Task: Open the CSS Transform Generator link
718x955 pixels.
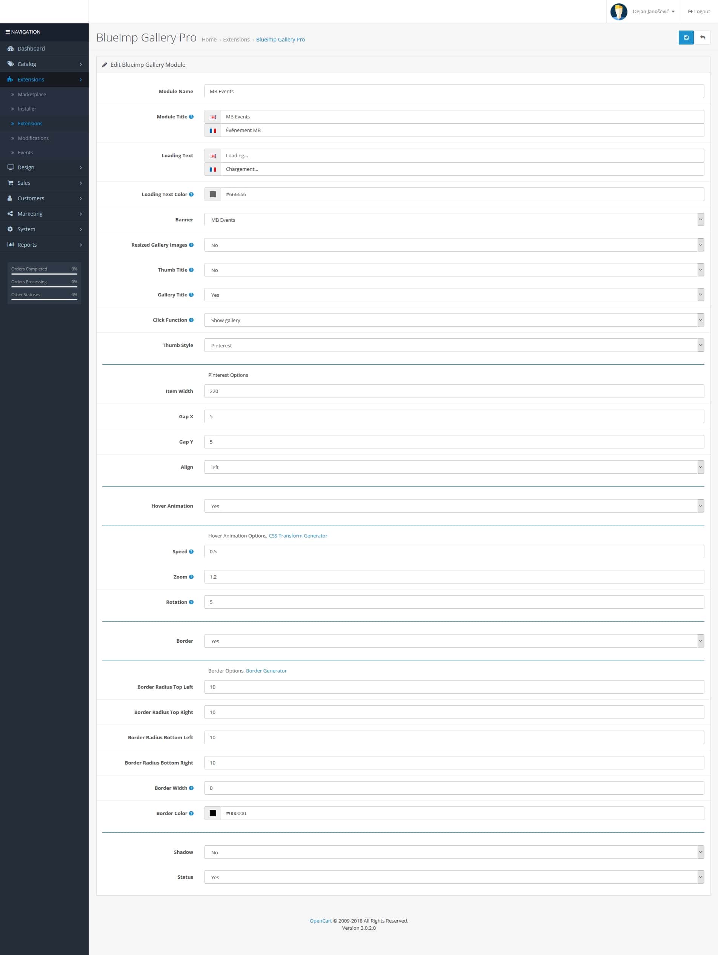Action: click(x=298, y=536)
